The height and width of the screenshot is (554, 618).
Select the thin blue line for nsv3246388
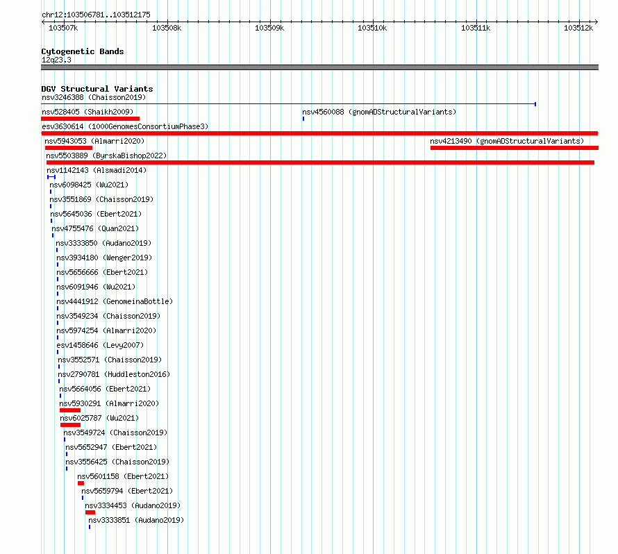click(x=288, y=104)
